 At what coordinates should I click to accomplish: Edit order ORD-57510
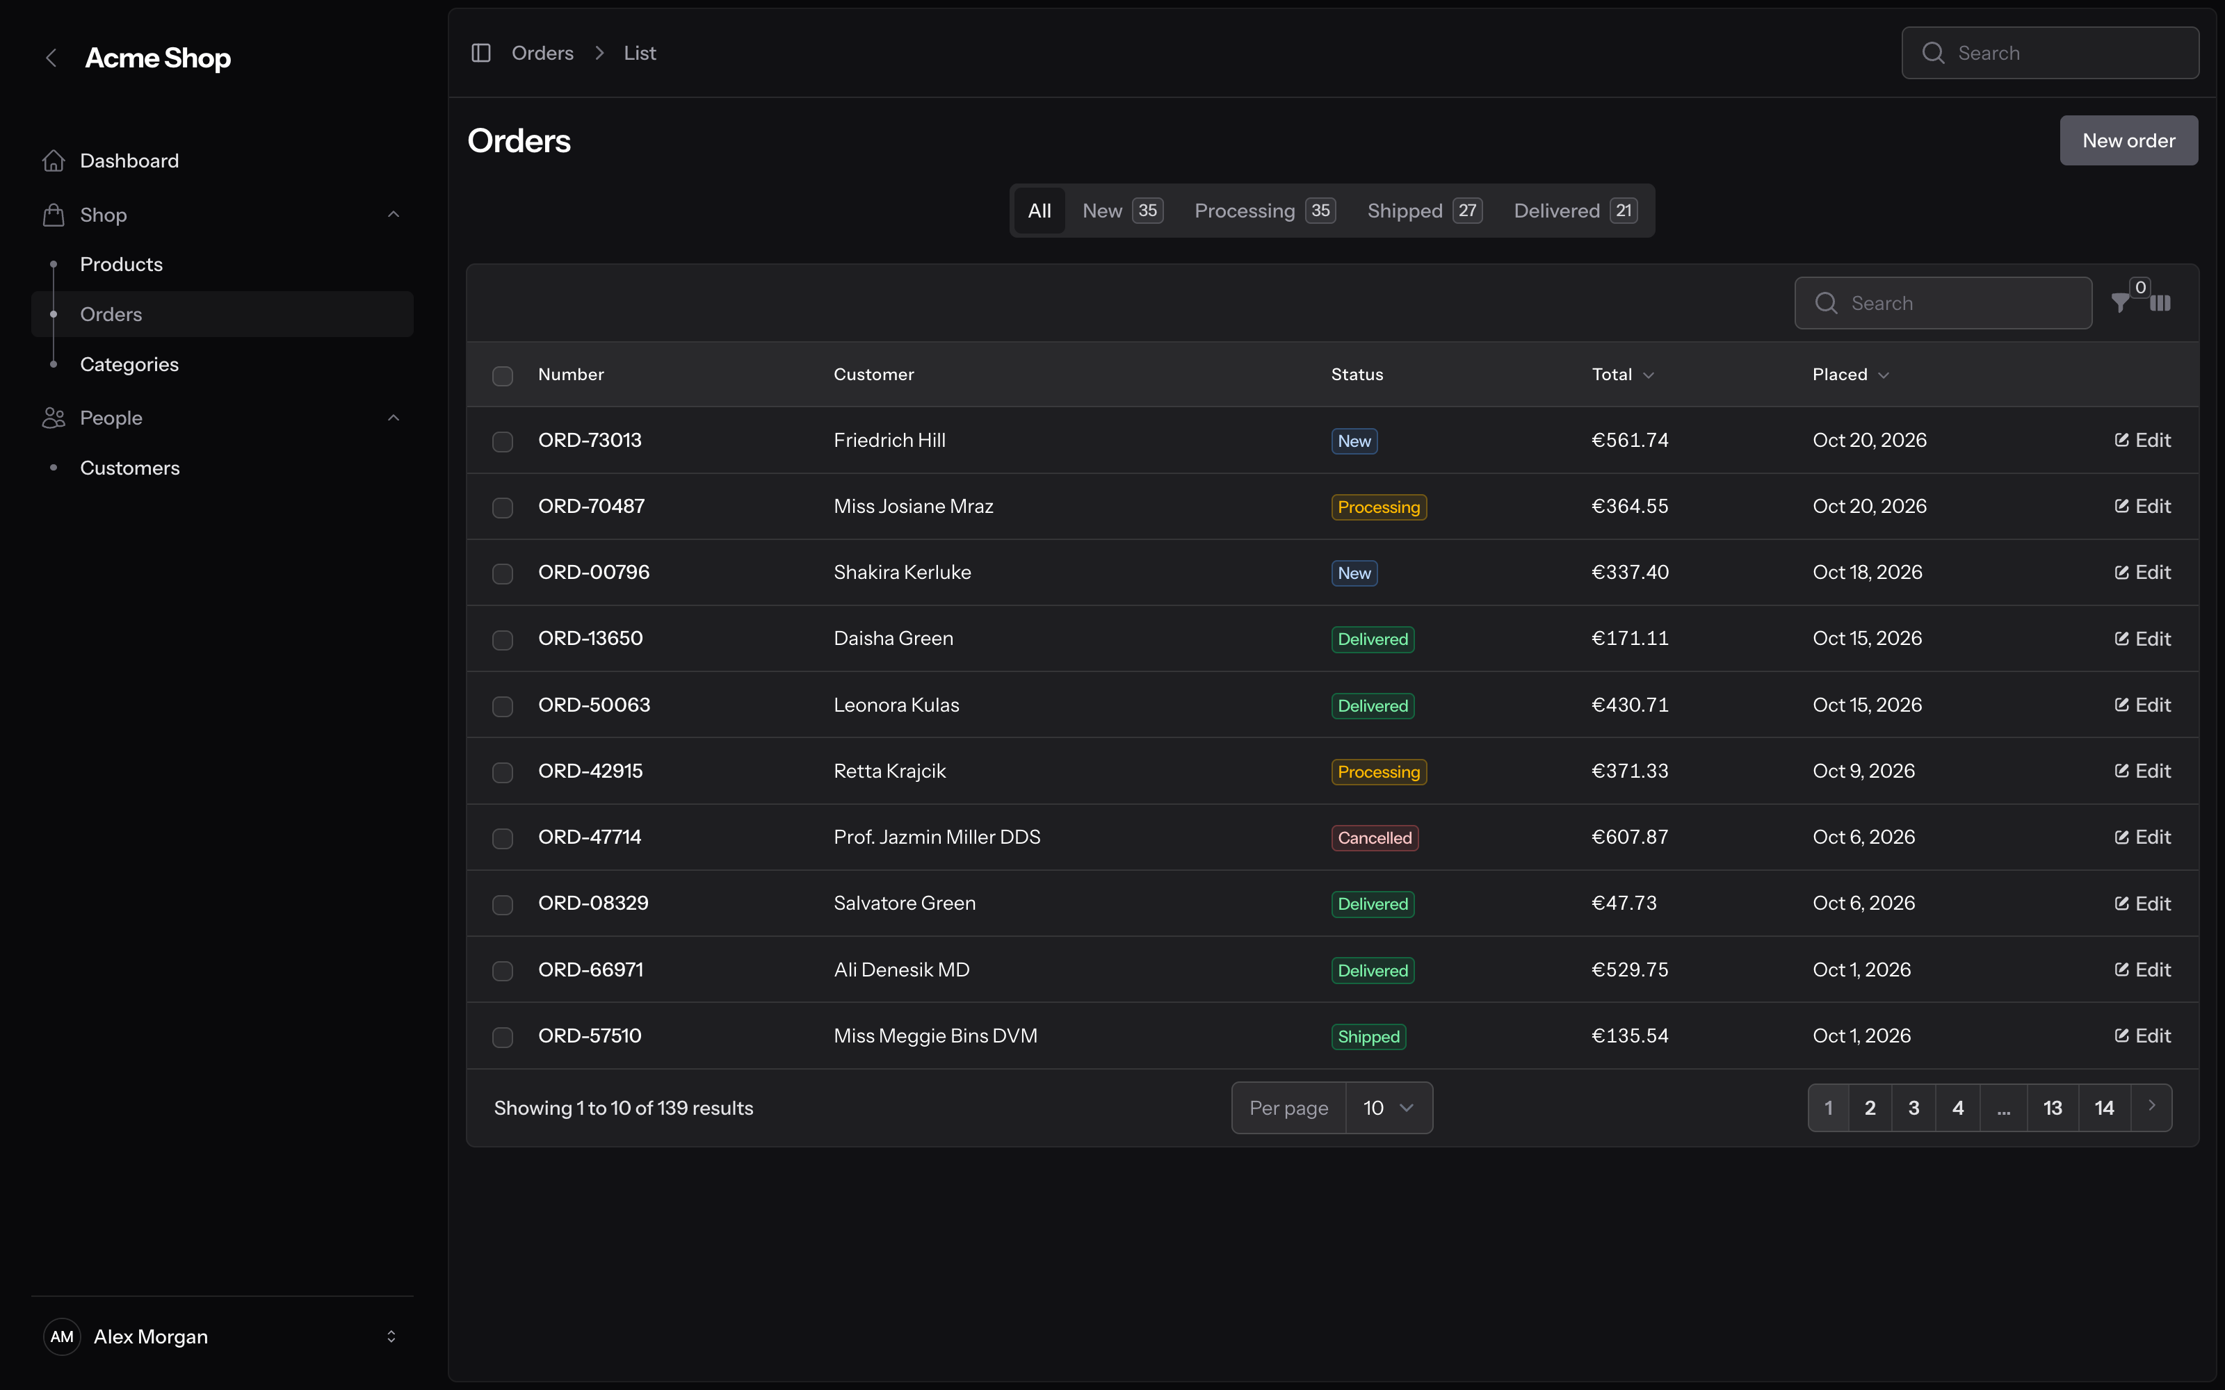click(x=2142, y=1036)
